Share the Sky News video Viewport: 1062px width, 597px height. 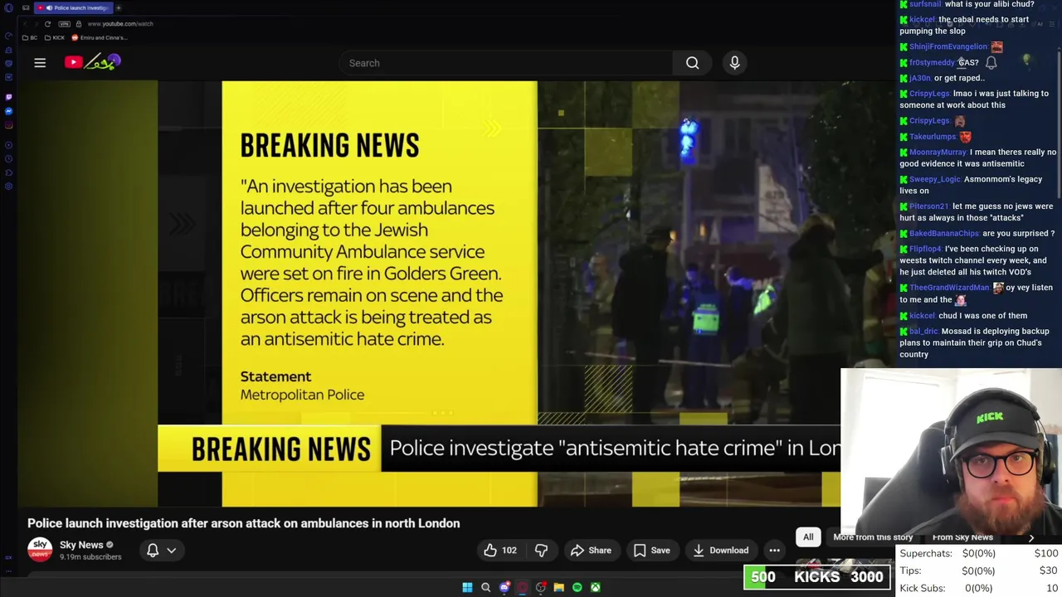pos(591,550)
